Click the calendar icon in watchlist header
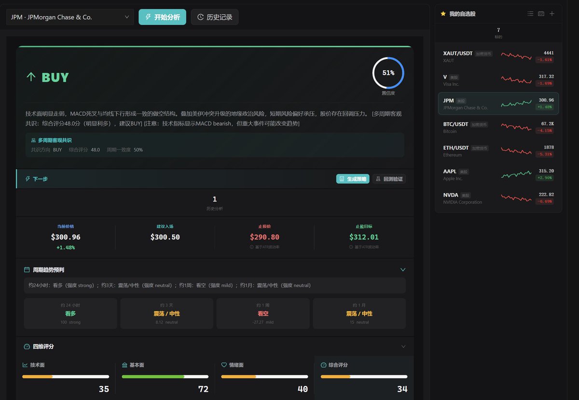 pyautogui.click(x=541, y=13)
